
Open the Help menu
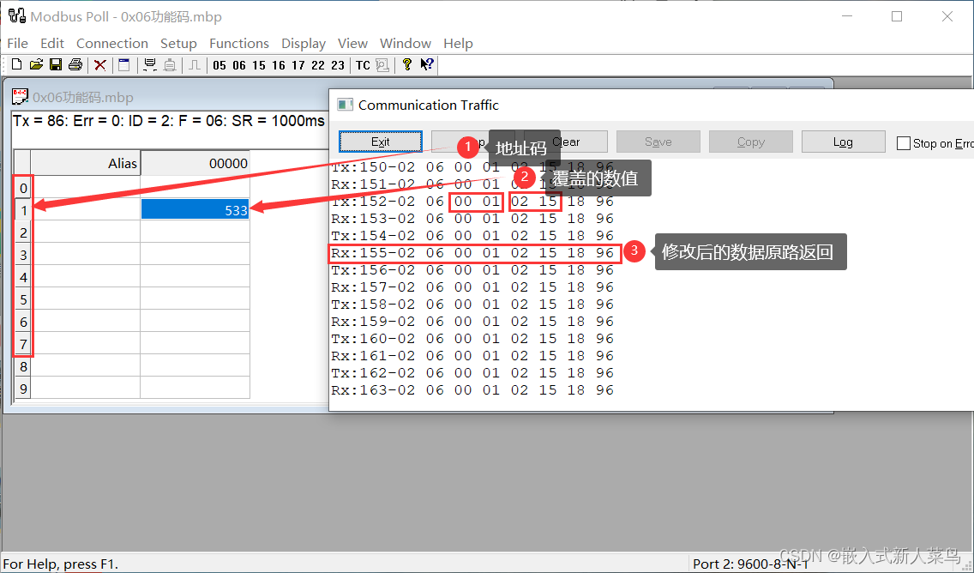click(x=458, y=44)
